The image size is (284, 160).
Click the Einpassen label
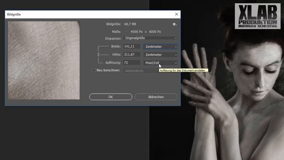114,39
